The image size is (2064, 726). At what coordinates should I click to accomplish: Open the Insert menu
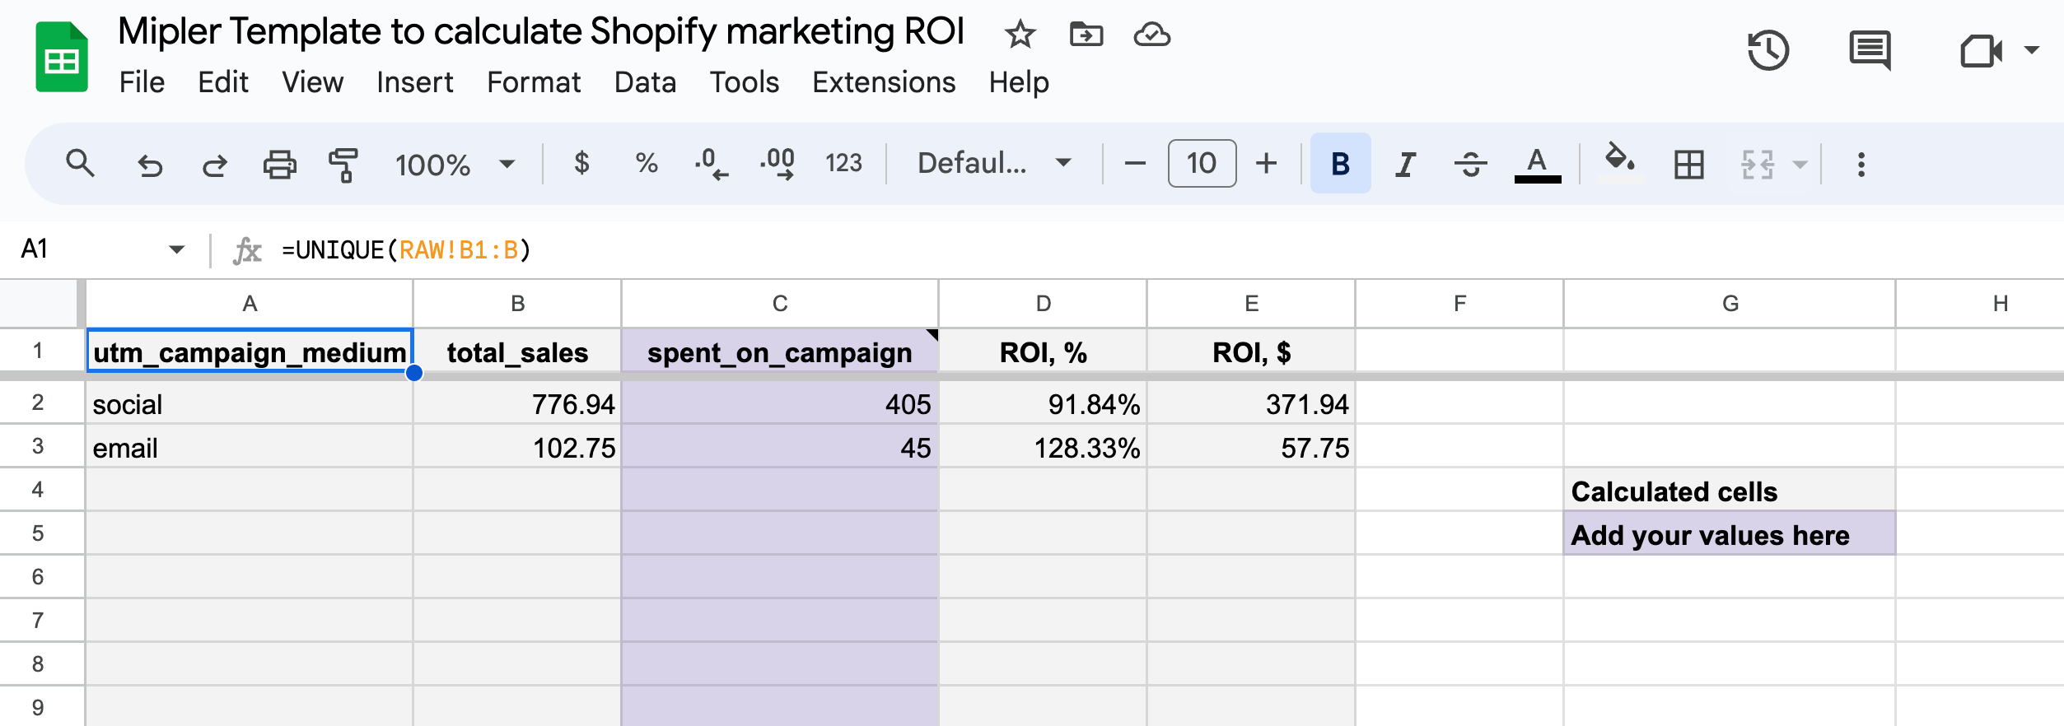click(414, 82)
